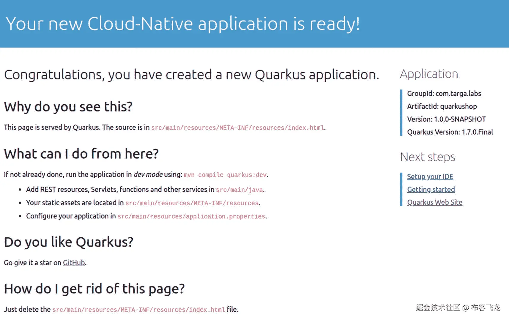Click the 'Congratulations, you have created' headline
The height and width of the screenshot is (320, 509).
(192, 75)
